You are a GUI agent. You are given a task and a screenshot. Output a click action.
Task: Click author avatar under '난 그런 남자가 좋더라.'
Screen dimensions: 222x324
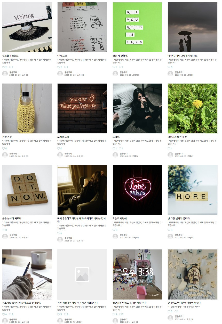[x=170, y=236]
